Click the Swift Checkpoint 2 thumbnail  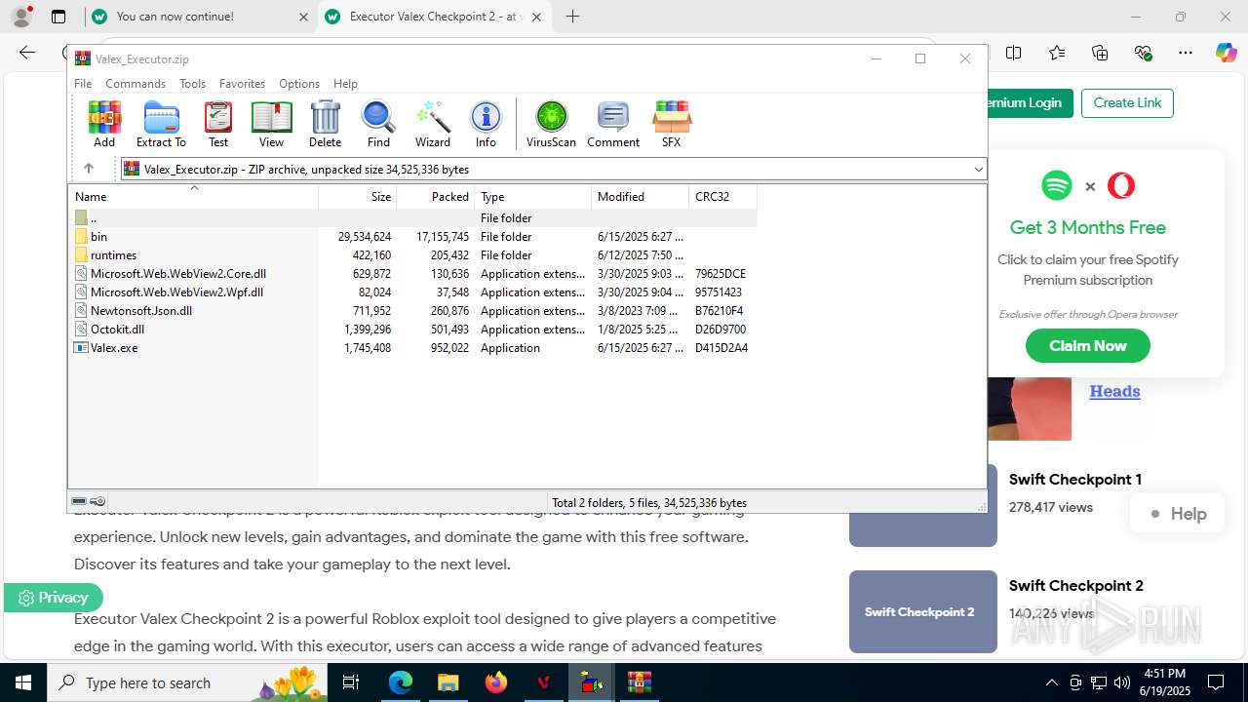pos(923,611)
